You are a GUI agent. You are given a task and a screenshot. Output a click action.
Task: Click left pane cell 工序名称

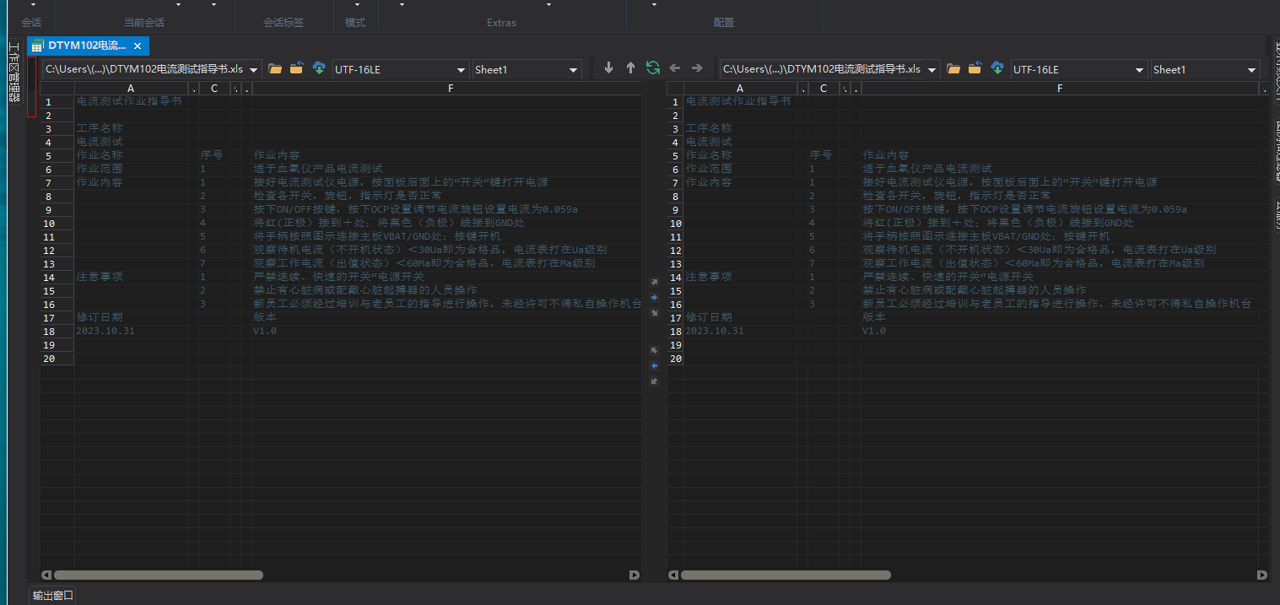[x=100, y=128]
